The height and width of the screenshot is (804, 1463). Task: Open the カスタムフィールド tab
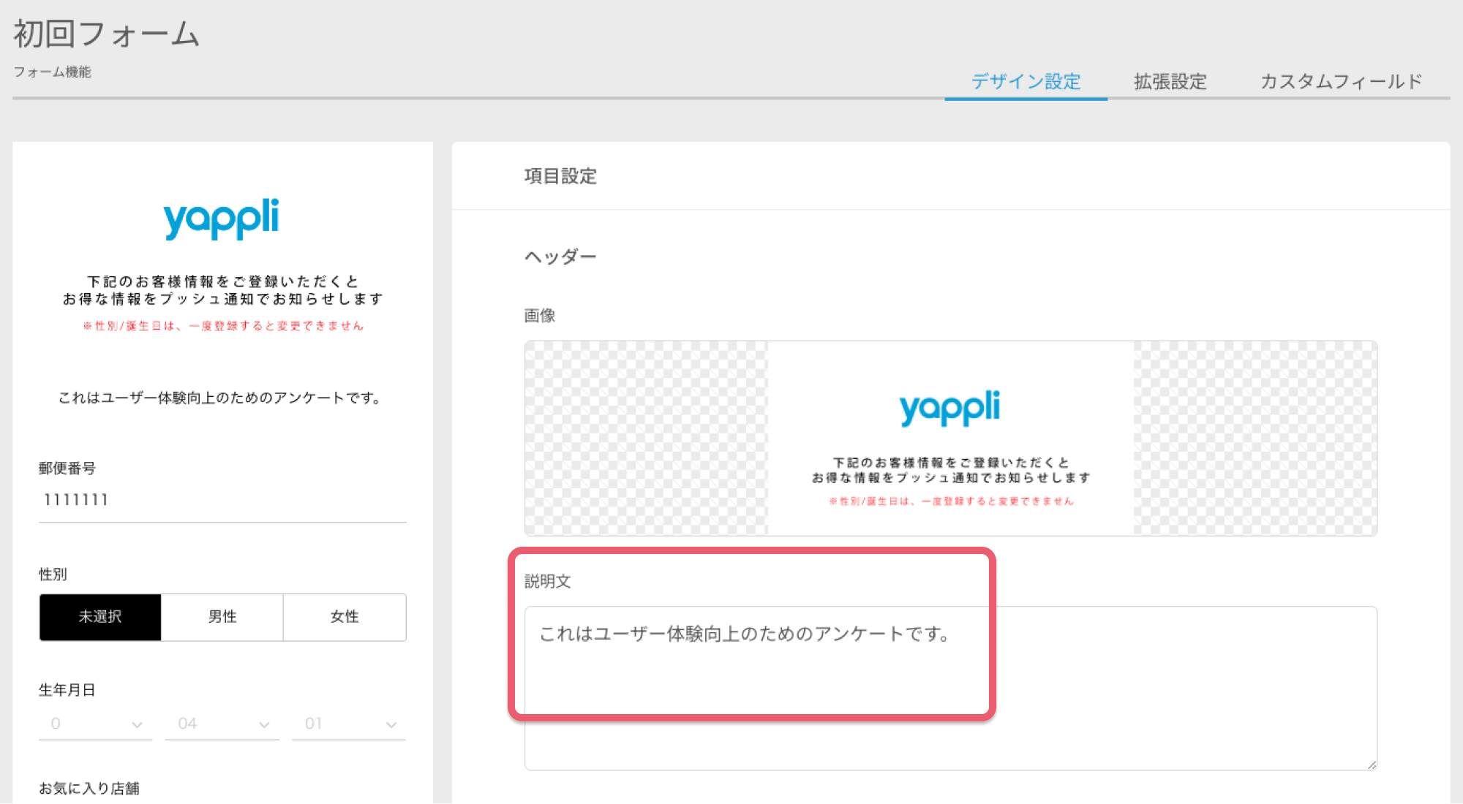point(1341,81)
